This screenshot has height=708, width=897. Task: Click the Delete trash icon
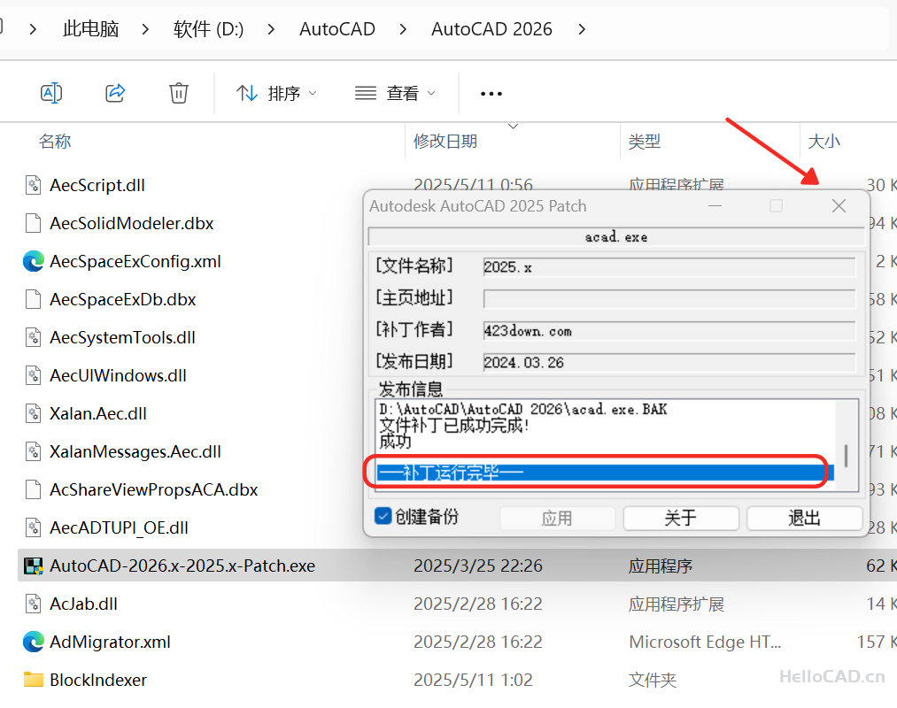pos(179,93)
